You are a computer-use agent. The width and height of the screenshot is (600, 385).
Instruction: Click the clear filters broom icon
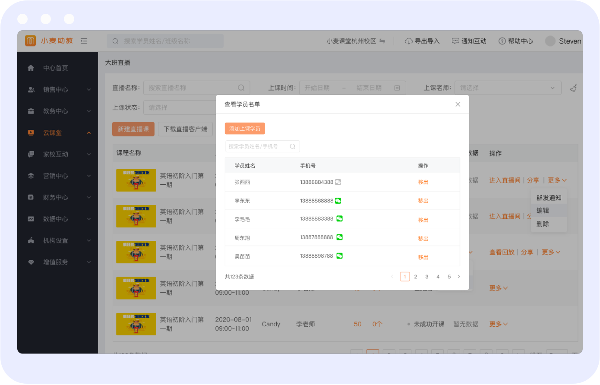pos(573,88)
